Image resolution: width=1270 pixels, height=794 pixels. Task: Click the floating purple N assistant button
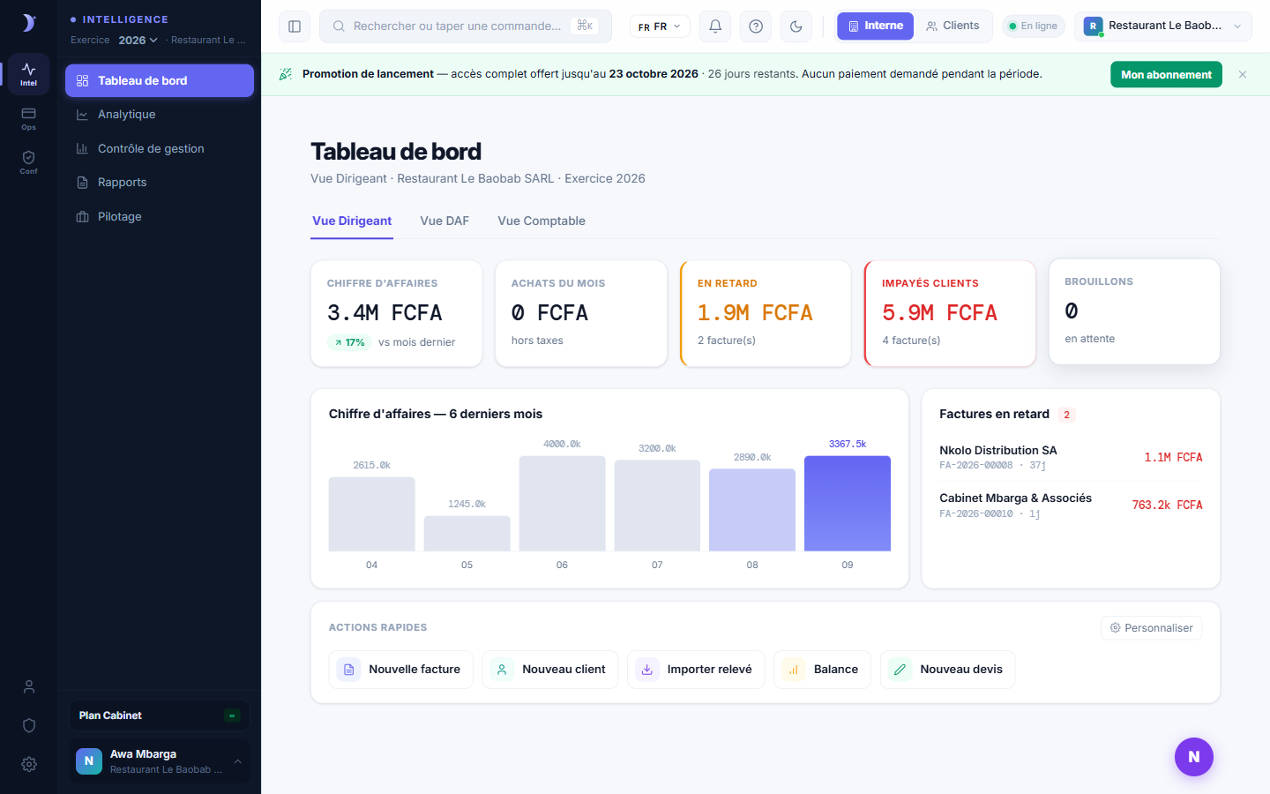1194,757
